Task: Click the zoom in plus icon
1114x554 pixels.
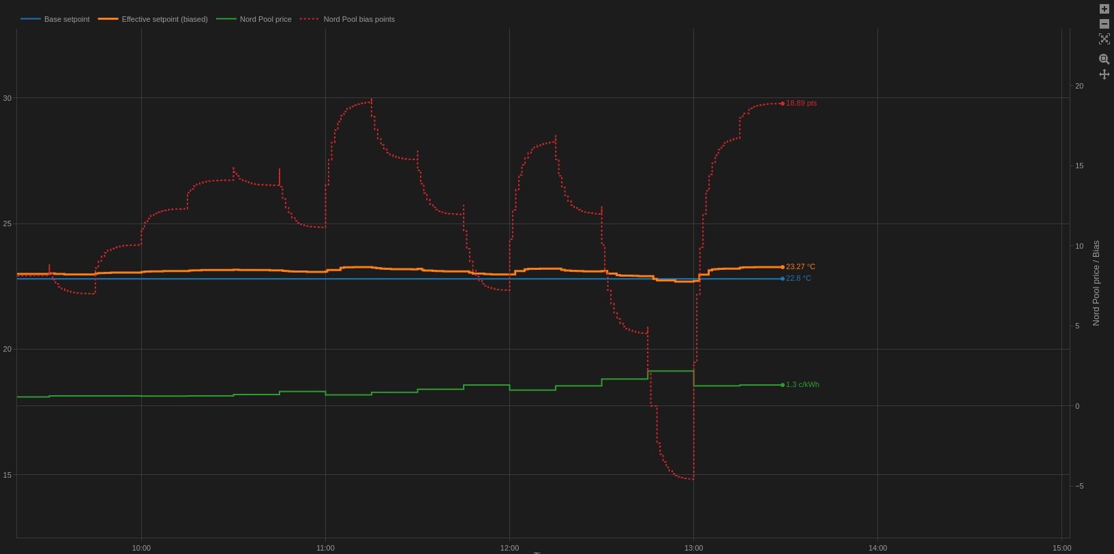Action: (x=1104, y=9)
